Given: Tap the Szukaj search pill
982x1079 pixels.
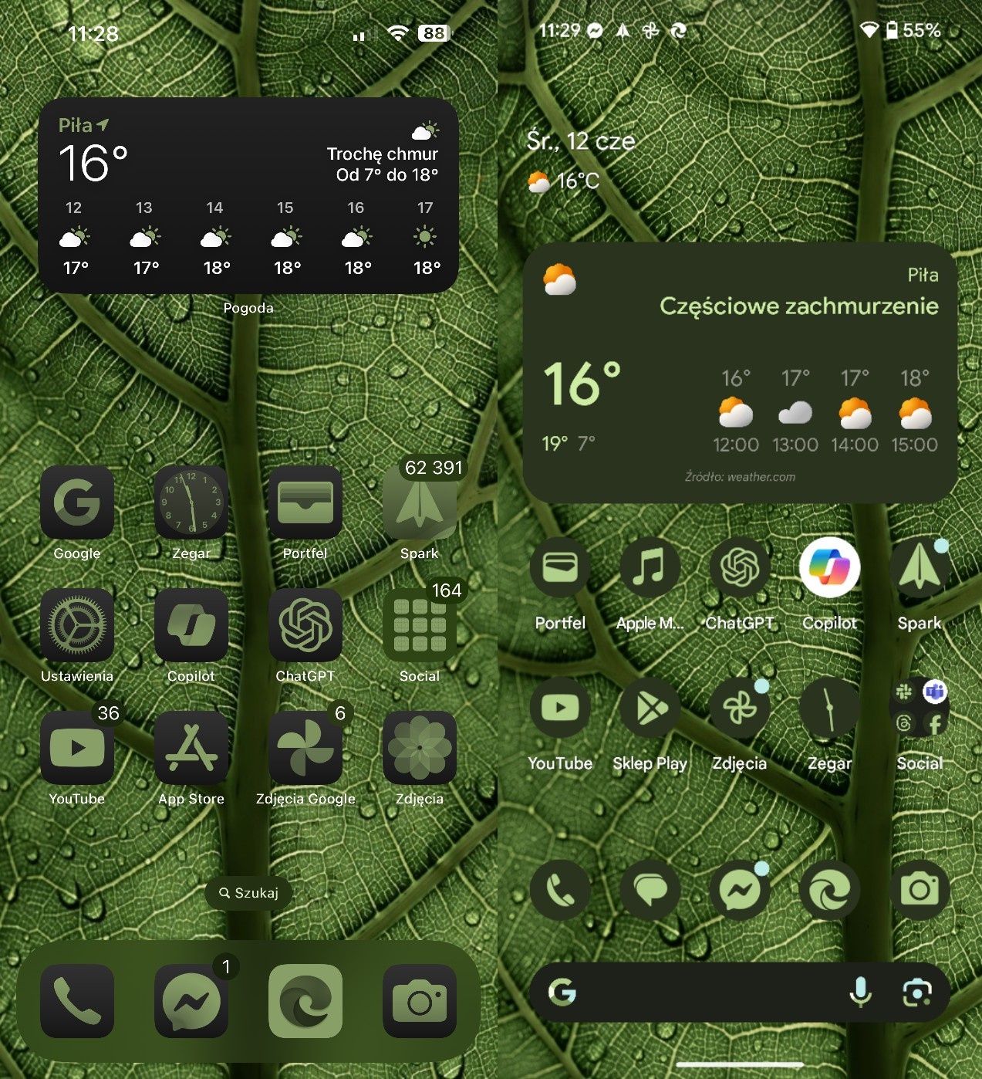Looking at the screenshot, I should [x=248, y=893].
